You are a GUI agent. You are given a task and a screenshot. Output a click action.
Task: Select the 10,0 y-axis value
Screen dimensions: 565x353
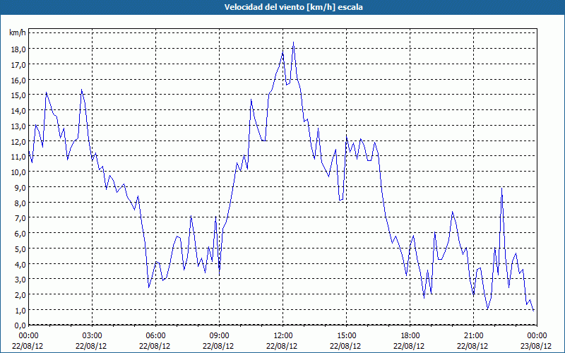[18, 172]
